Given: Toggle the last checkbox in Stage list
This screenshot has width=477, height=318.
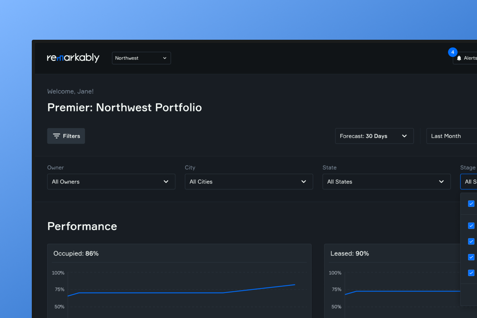Looking at the screenshot, I should pyautogui.click(x=471, y=273).
